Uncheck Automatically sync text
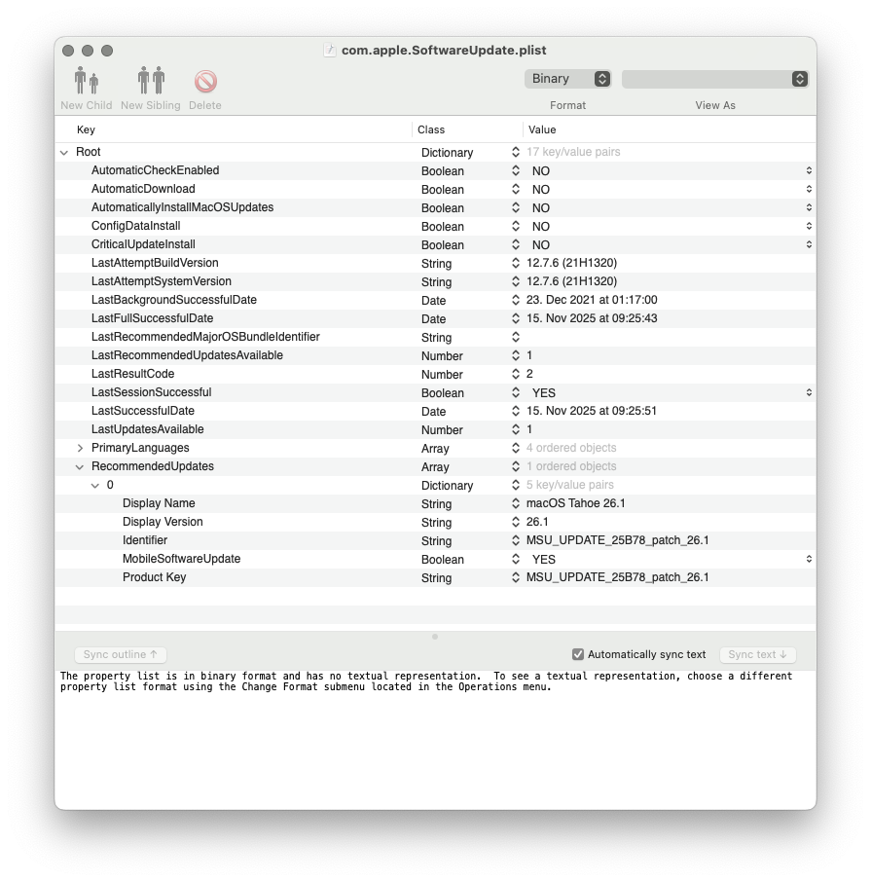Screen dimensions: 871x882 (577, 654)
